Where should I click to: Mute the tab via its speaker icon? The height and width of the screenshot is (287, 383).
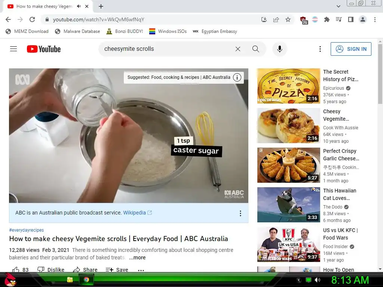point(79,6)
